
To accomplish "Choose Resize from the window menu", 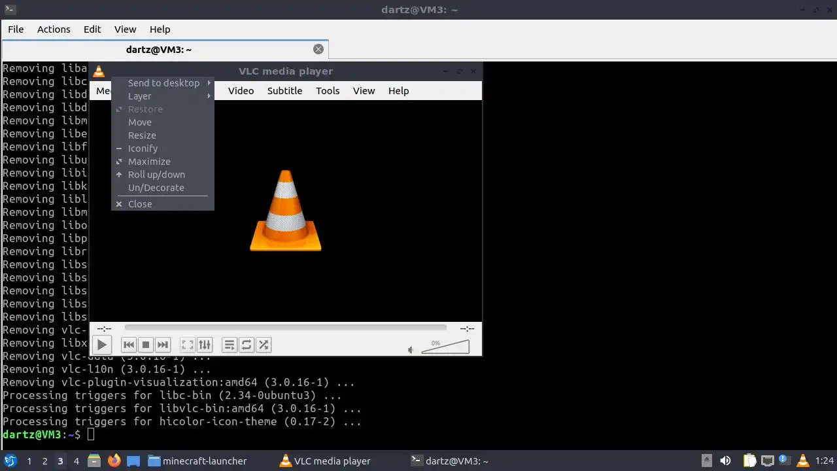I will pyautogui.click(x=163, y=135).
